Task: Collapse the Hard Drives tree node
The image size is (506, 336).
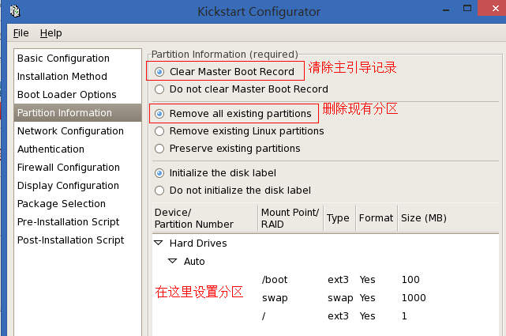Action: [x=159, y=244]
